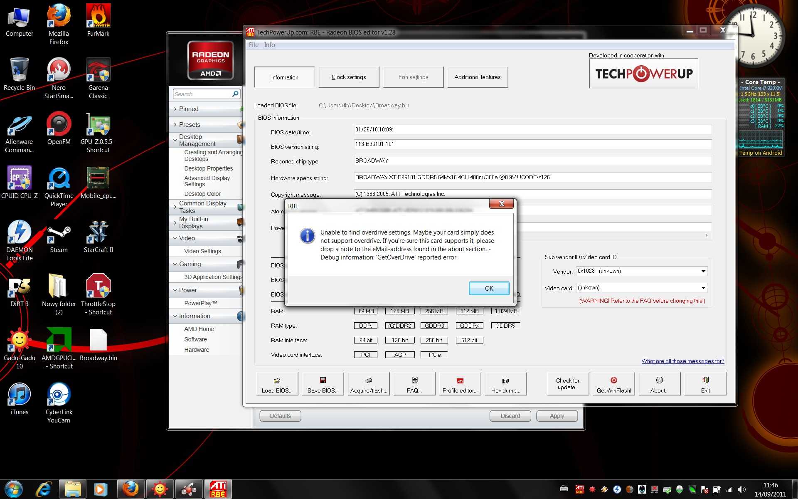Open Internet Explorer from the taskbar

click(x=44, y=489)
